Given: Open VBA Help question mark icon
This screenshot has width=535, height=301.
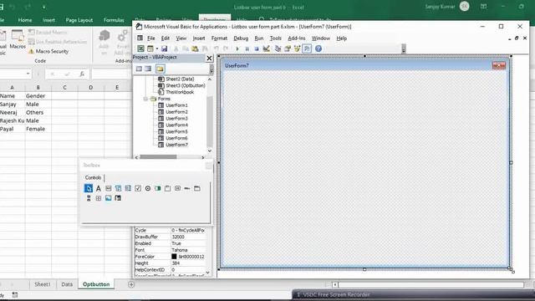Looking at the screenshot, I should click(x=318, y=48).
